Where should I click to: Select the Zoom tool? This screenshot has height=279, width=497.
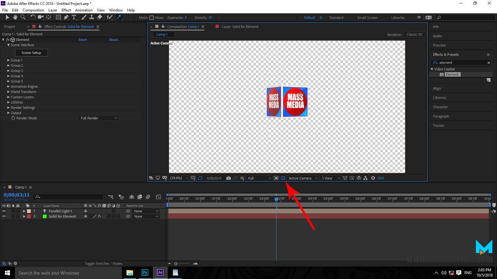tap(23, 17)
